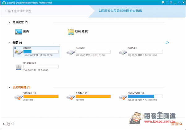
Task: Click the RECOVERY (*:) blue usage bar
Action: (x=145, y=96)
